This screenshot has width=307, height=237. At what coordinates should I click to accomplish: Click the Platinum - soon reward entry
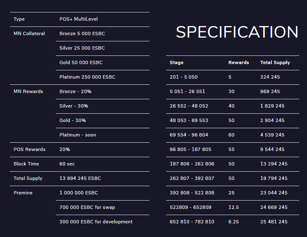click(x=78, y=135)
